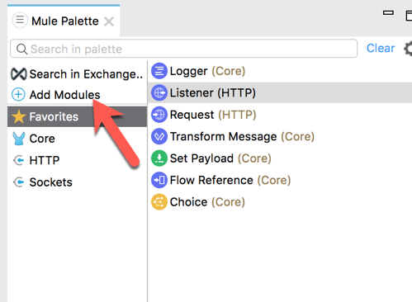Viewport: 412px width, 302px height.
Task: Choose Transform Message (Core) label
Action: 242,137
